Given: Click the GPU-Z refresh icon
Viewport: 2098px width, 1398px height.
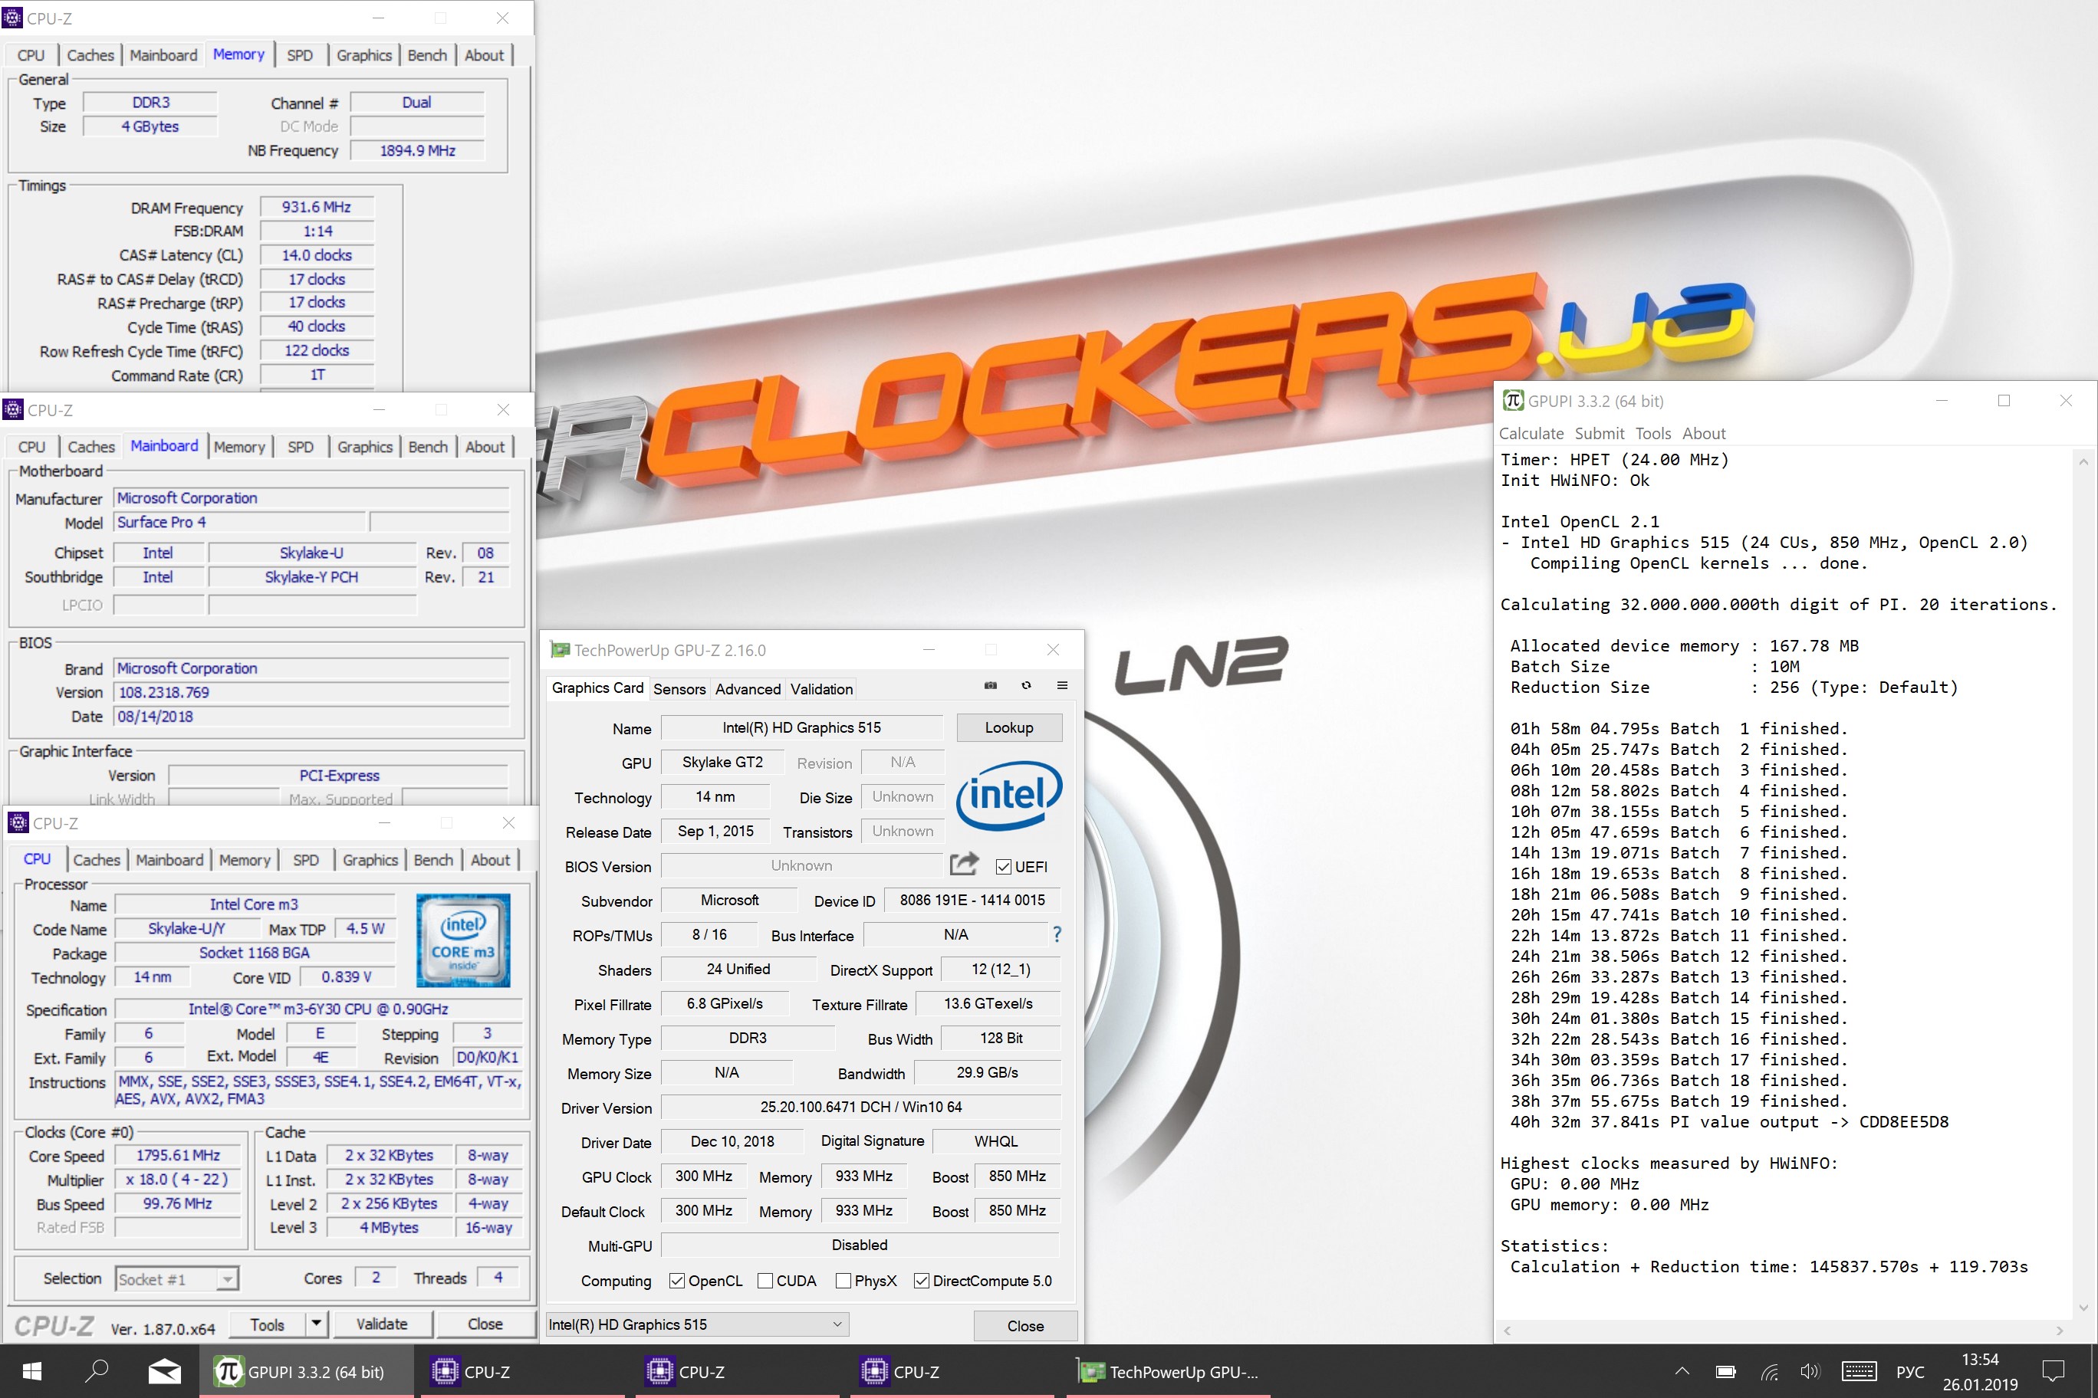Looking at the screenshot, I should click(x=1026, y=686).
